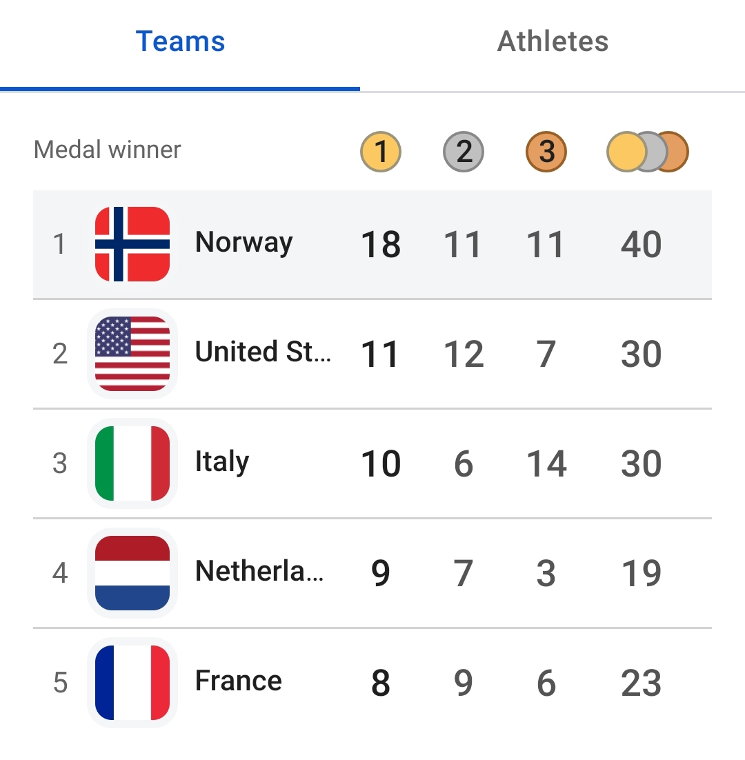Click the silver medal column icon
The image size is (745, 760).
click(x=464, y=152)
